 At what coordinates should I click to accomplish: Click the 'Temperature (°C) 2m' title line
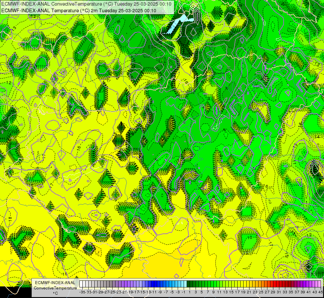coord(79,11)
